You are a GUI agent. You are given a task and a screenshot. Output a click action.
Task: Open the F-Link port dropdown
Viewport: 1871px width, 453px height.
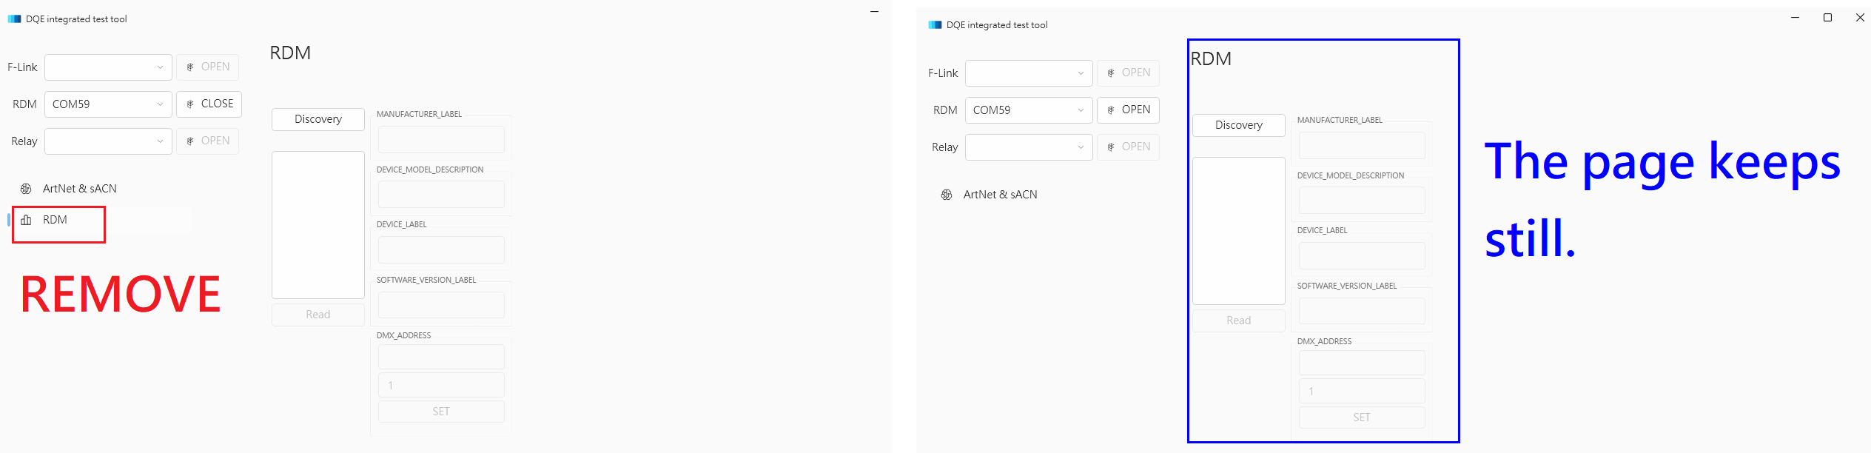click(107, 67)
